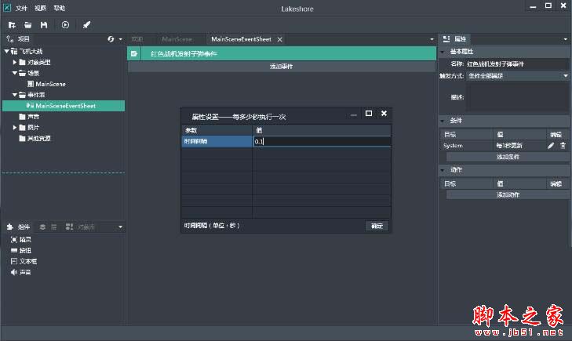Viewport: 572px width, 341px height.
Task: Switch to the layers stack tab
Action: 42,227
